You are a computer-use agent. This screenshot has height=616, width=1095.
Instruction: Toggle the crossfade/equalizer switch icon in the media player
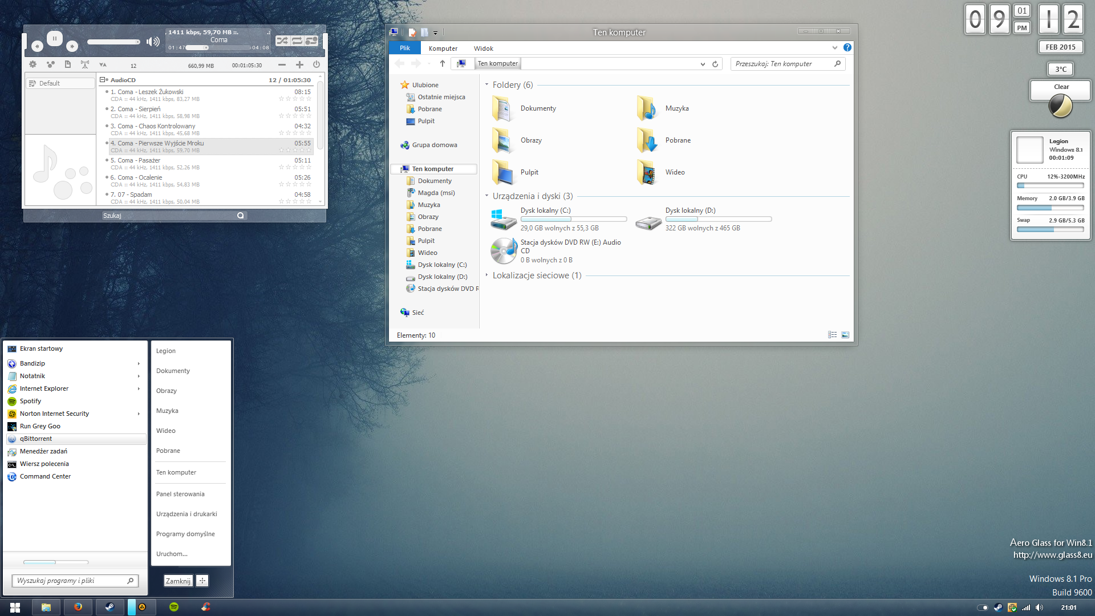pos(311,40)
